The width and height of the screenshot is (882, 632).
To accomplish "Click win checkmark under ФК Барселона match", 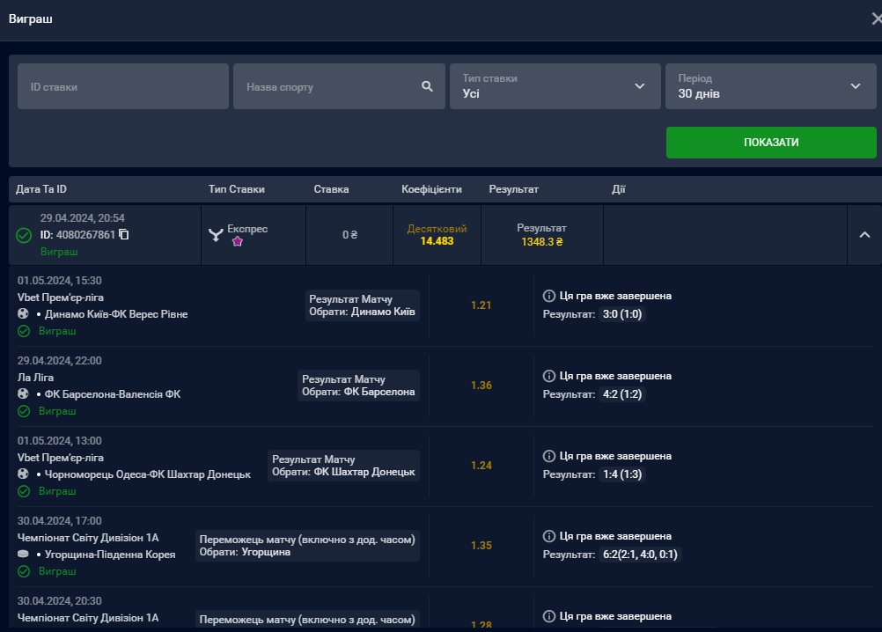I will click(x=24, y=411).
